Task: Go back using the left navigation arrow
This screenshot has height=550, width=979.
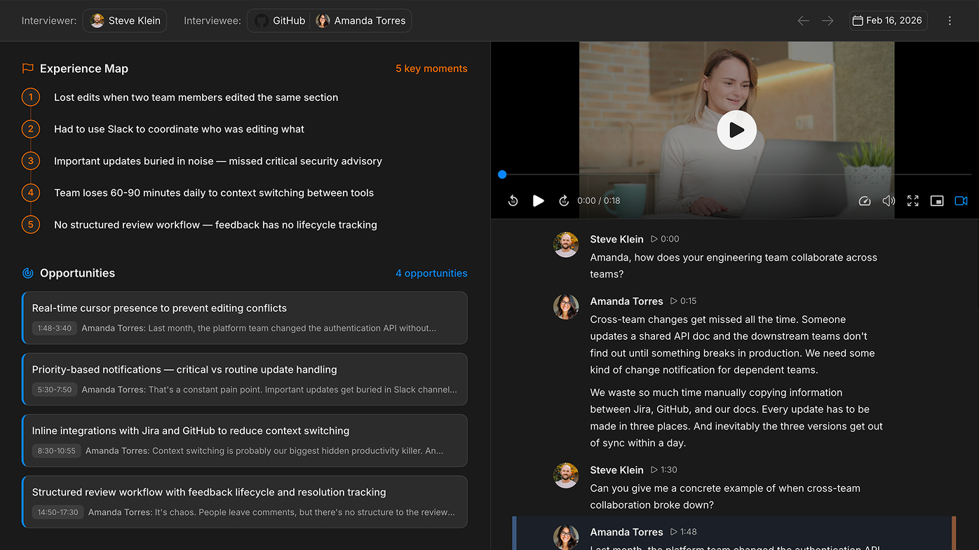Action: tap(803, 21)
